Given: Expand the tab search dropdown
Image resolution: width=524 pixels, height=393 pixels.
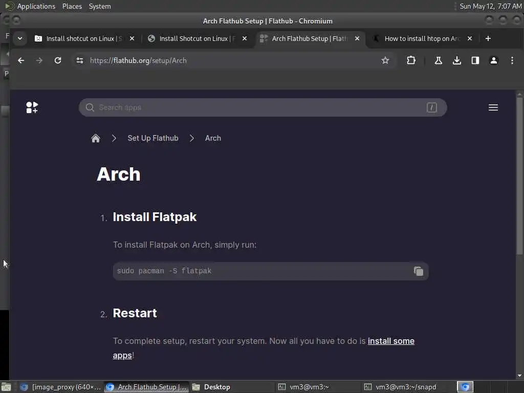Looking at the screenshot, I should 20,38.
